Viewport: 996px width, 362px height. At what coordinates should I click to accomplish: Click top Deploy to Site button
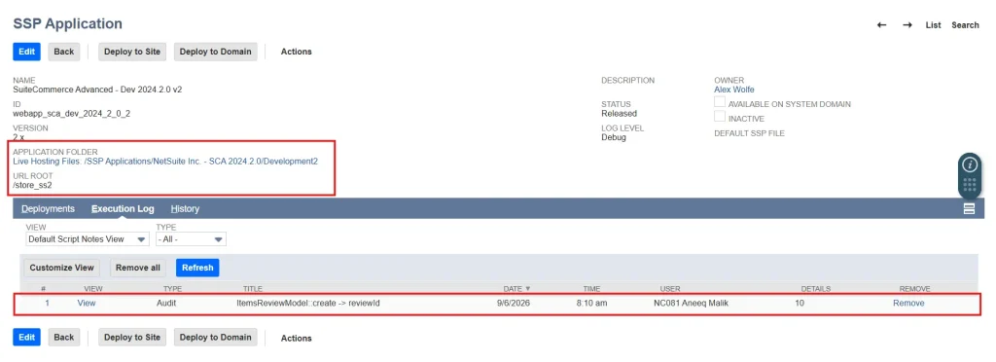pyautogui.click(x=132, y=52)
